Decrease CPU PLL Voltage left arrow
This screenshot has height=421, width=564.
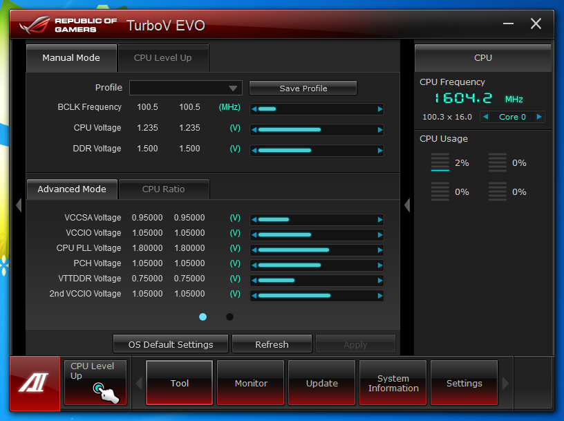tap(254, 250)
